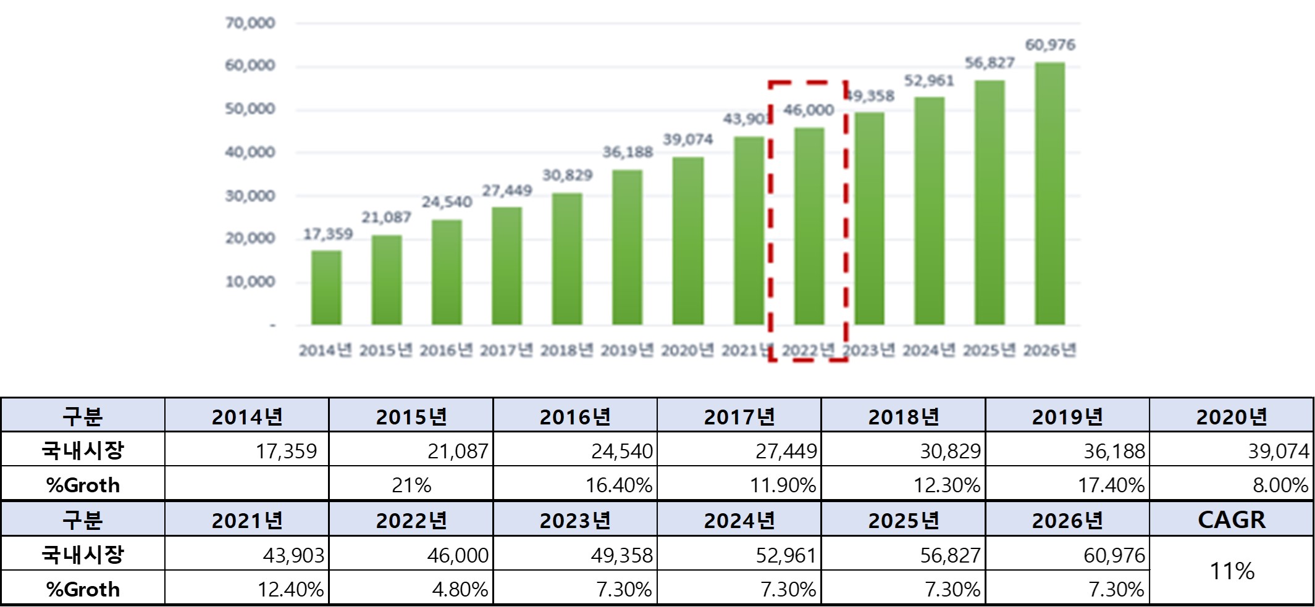The height and width of the screenshot is (607, 1315).
Task: Click the 2014년 bar labeled 17,359
Action: coord(326,287)
